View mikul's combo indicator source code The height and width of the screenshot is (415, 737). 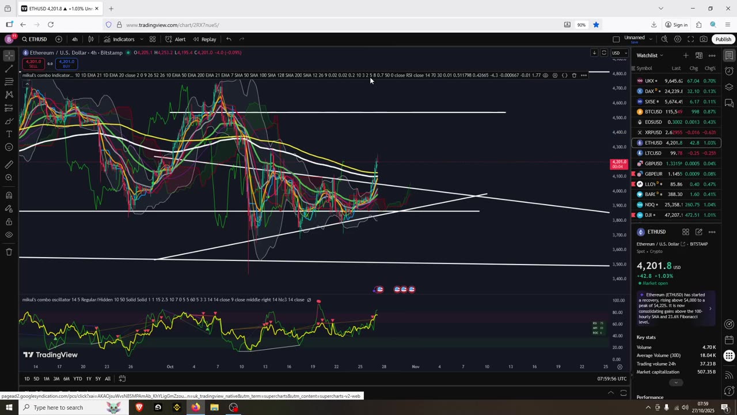(564, 75)
